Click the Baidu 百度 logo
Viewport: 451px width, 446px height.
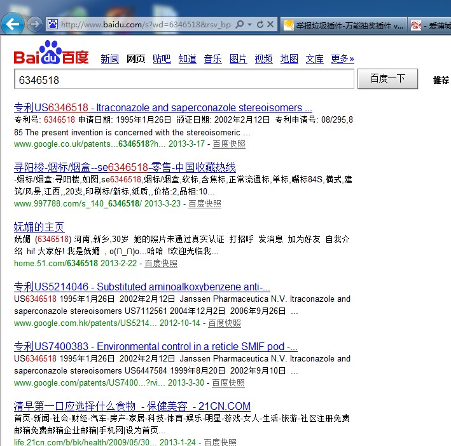(x=51, y=52)
